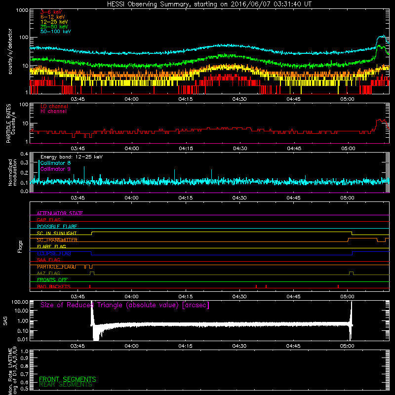395x395 pixels.
Task: Select the green 25-50 keV legend entry
Action: [x=54, y=27]
